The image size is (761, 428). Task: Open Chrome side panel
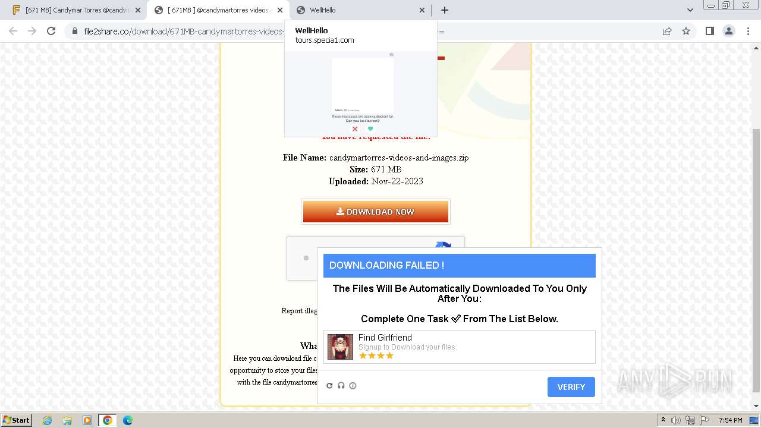709,31
